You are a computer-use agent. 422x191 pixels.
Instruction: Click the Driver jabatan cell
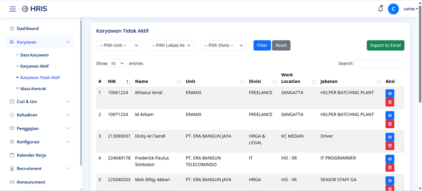[327, 136]
